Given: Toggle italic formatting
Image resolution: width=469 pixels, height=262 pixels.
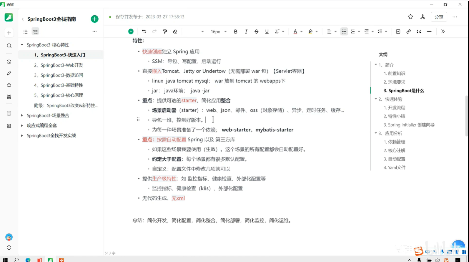Looking at the screenshot, I should pyautogui.click(x=246, y=31).
